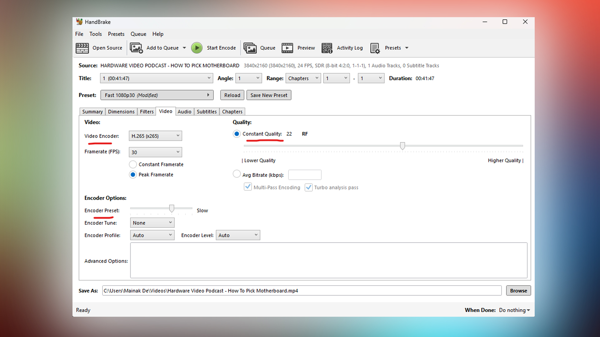
Task: Open the Tools menu
Action: click(96, 34)
